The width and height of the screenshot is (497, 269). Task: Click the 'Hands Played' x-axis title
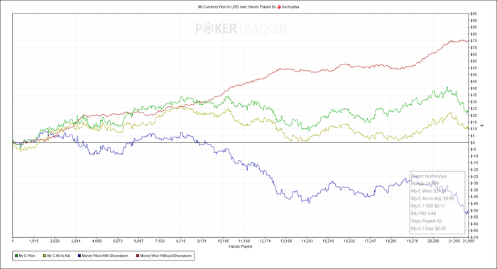tap(240, 246)
